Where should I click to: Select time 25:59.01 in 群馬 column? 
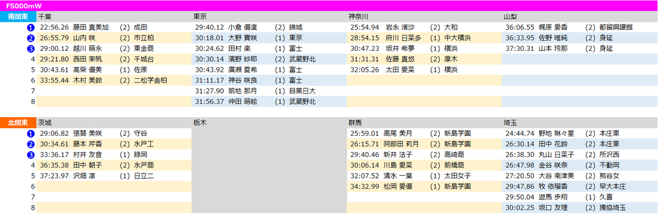[x=365, y=134]
